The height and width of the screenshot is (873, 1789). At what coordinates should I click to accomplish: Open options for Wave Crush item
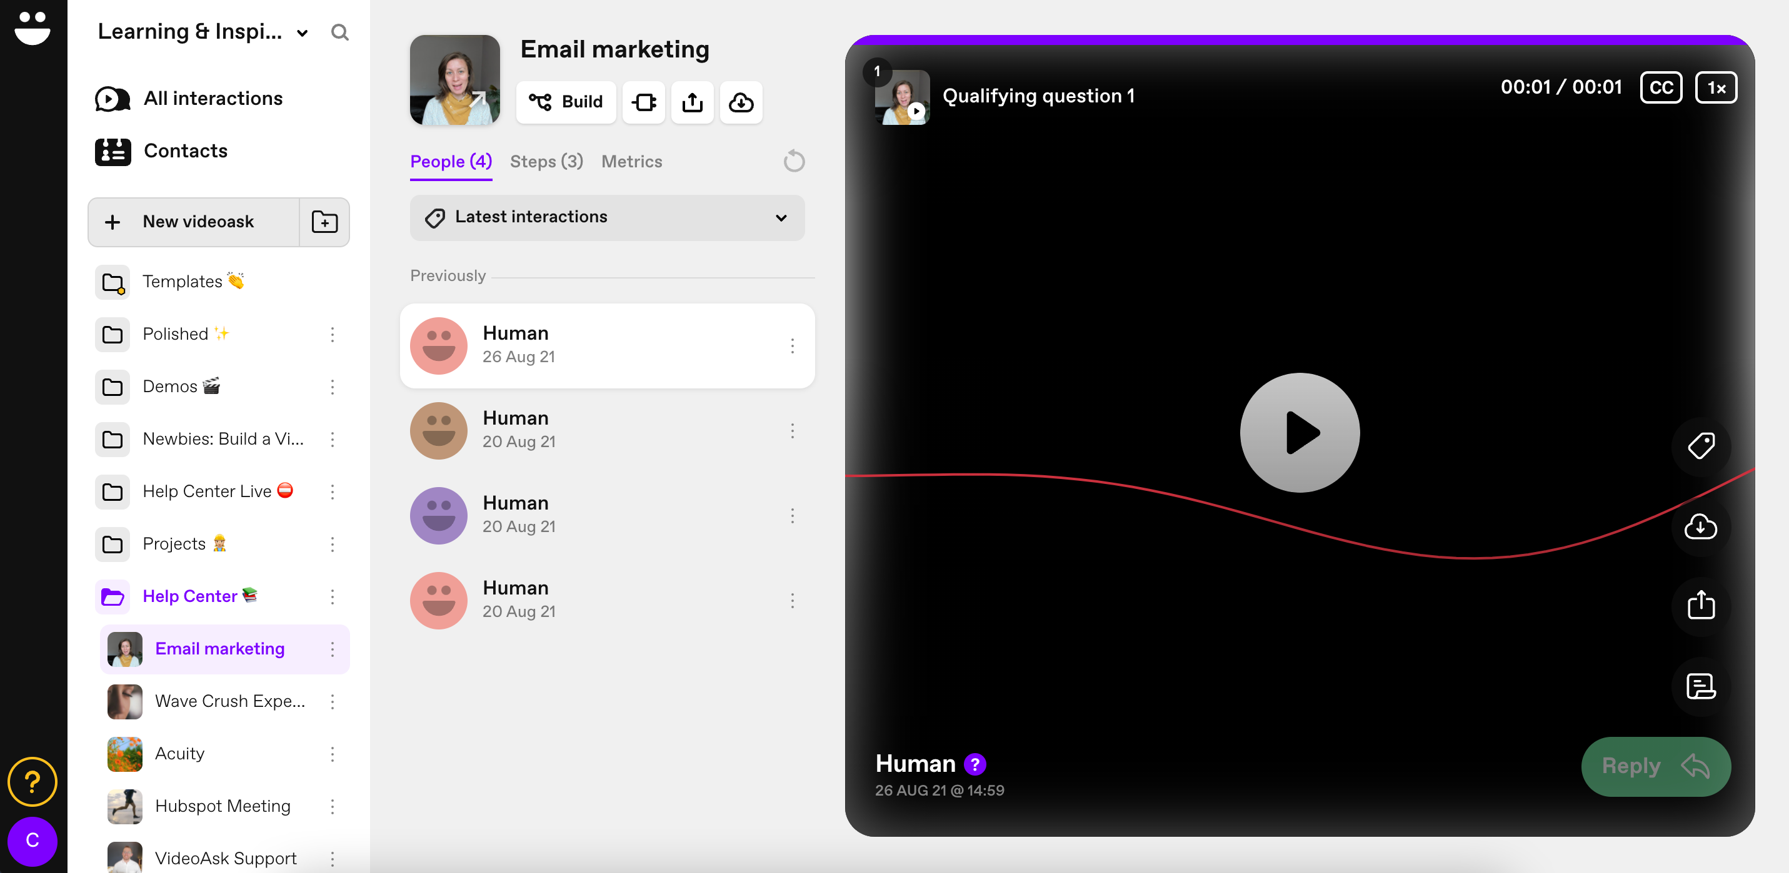(x=332, y=702)
